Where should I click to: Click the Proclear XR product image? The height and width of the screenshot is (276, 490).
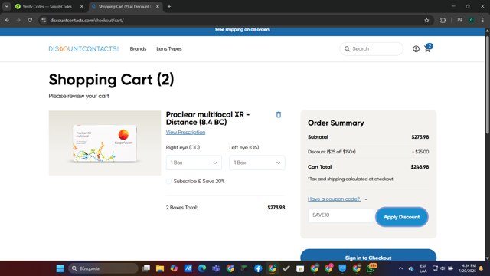point(105,143)
